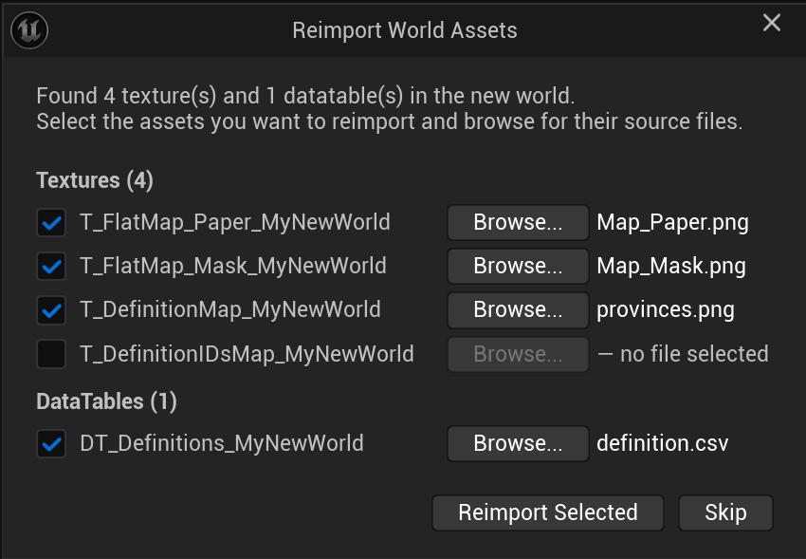The image size is (806, 559).
Task: Select the provinces.png file name
Action: pyautogui.click(x=665, y=310)
